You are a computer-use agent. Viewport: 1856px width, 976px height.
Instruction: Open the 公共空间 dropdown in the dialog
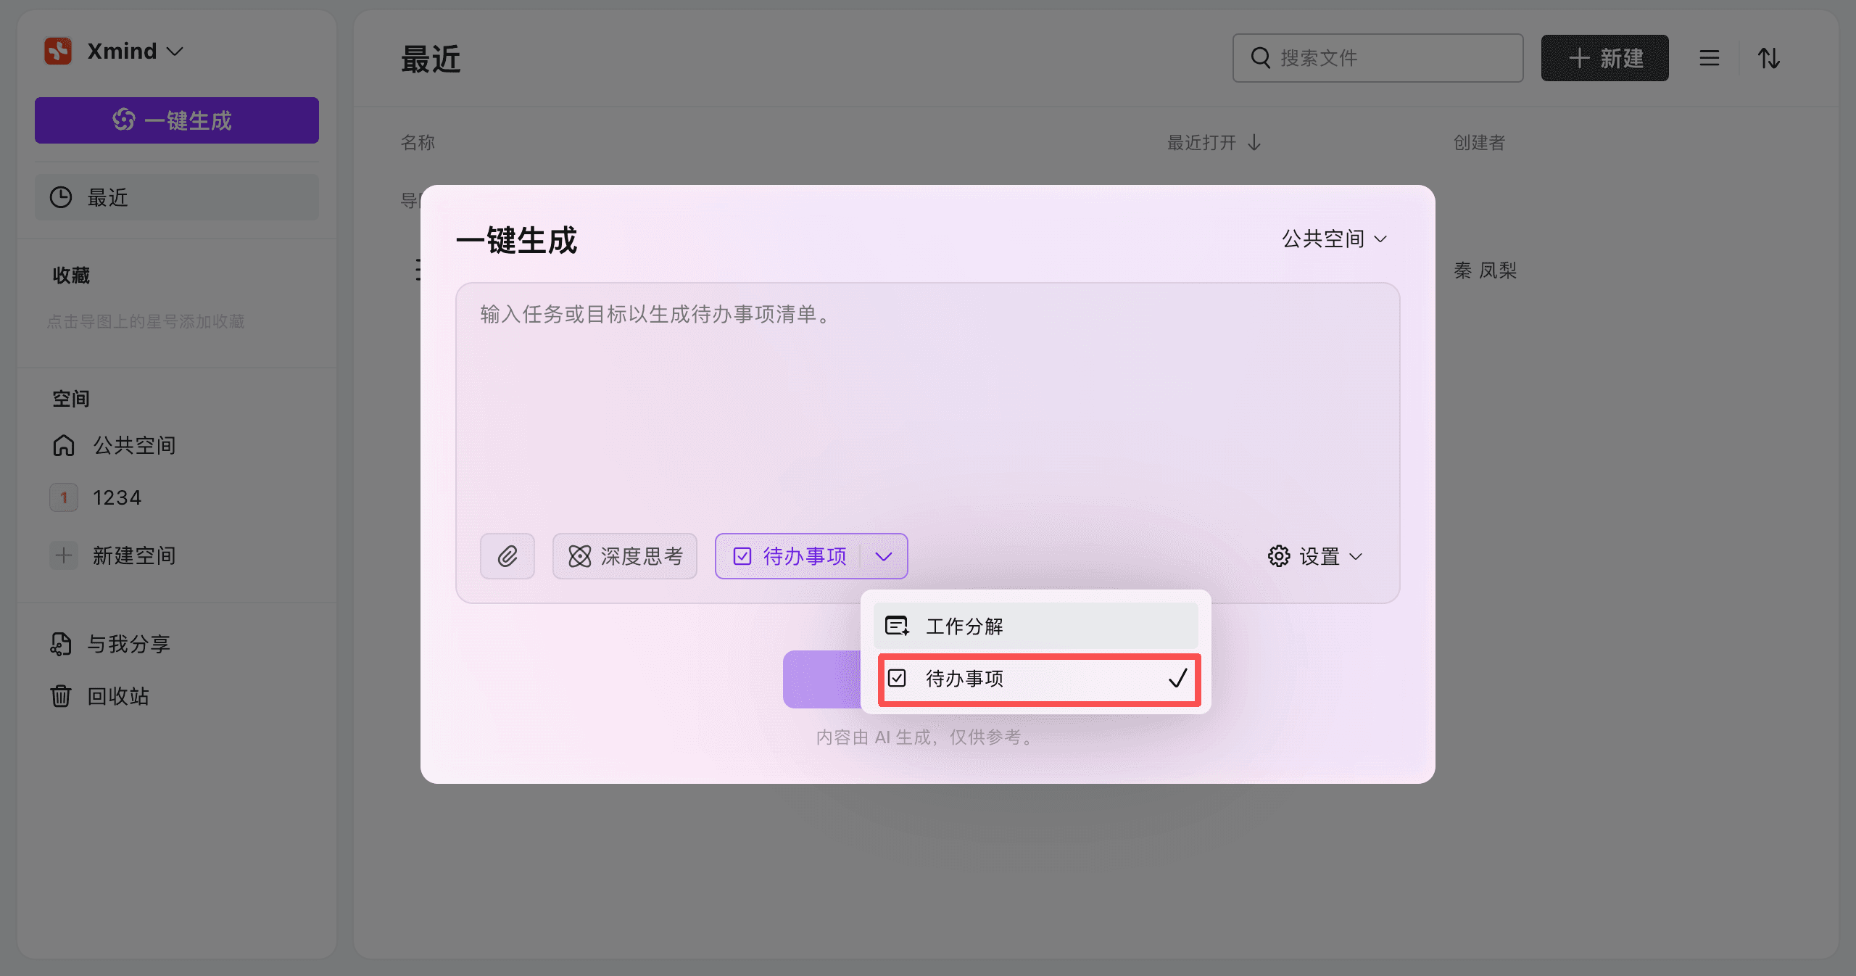pyautogui.click(x=1333, y=239)
